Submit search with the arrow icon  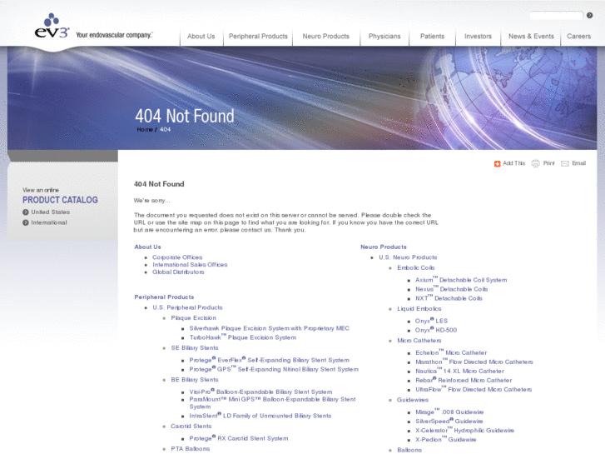[589, 16]
